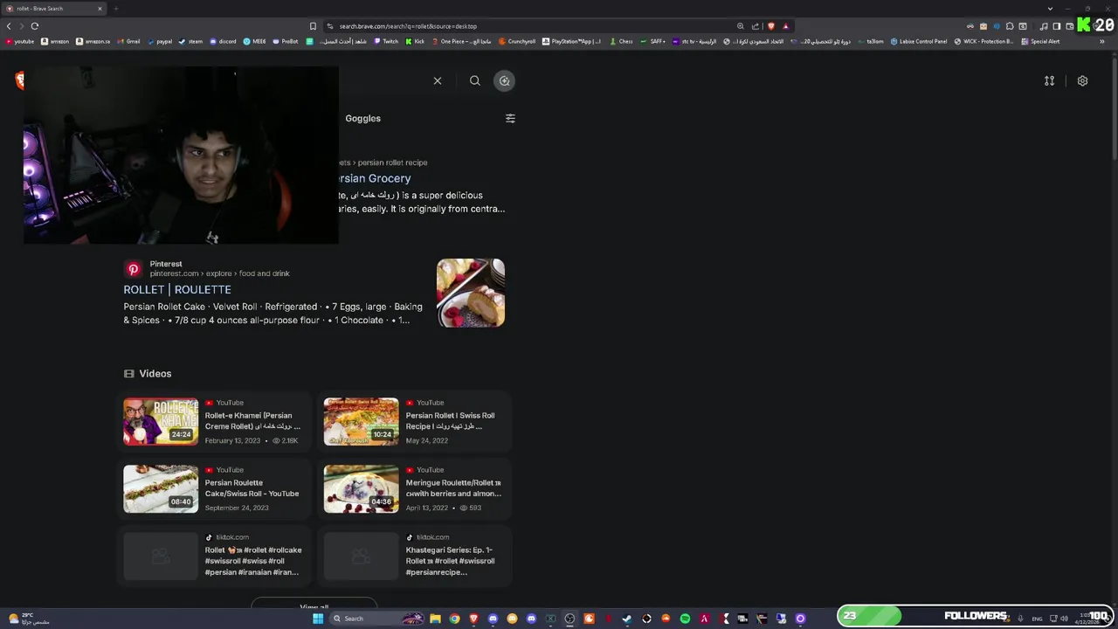Toggle the browser sidebar panel icon
The width and height of the screenshot is (1118, 629).
click(1056, 26)
